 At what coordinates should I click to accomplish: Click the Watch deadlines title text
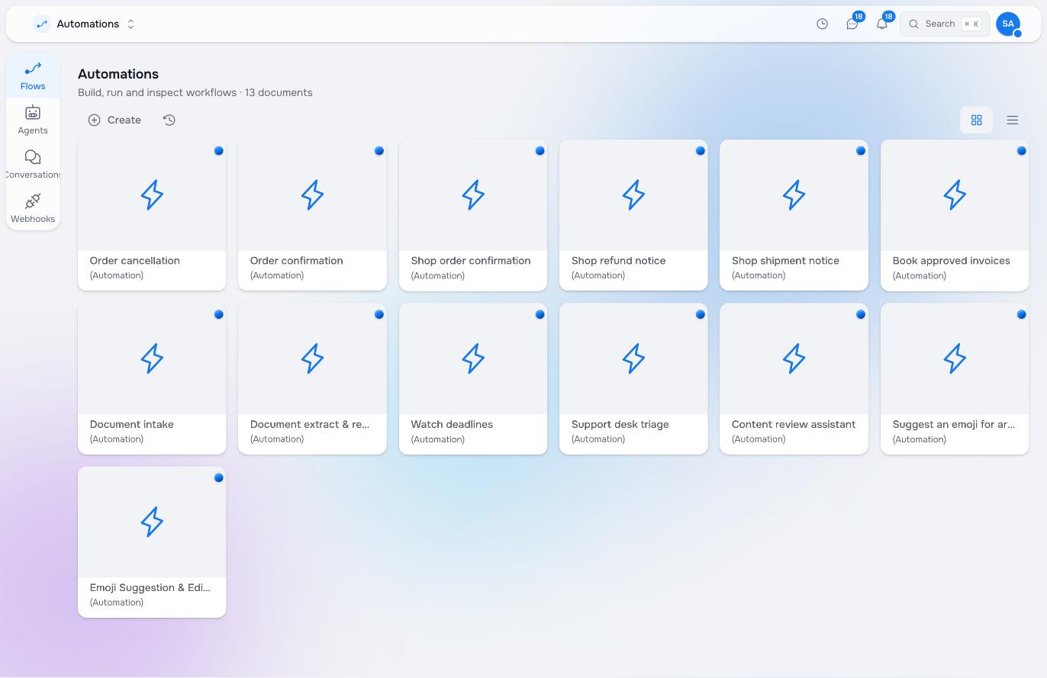coord(452,424)
